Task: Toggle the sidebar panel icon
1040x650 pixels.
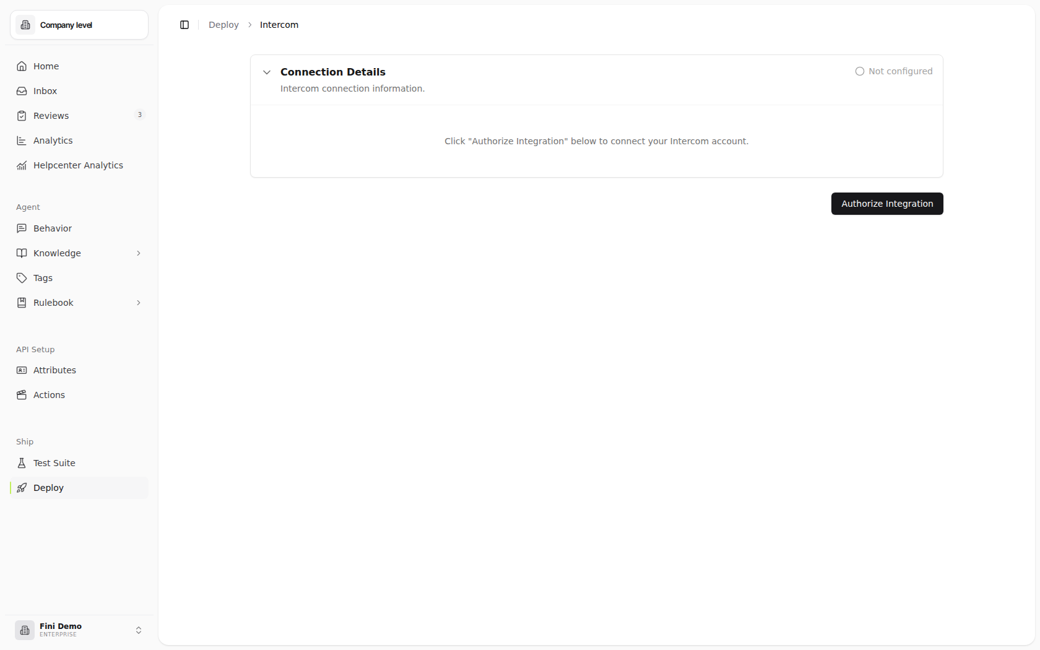Action: [184, 25]
